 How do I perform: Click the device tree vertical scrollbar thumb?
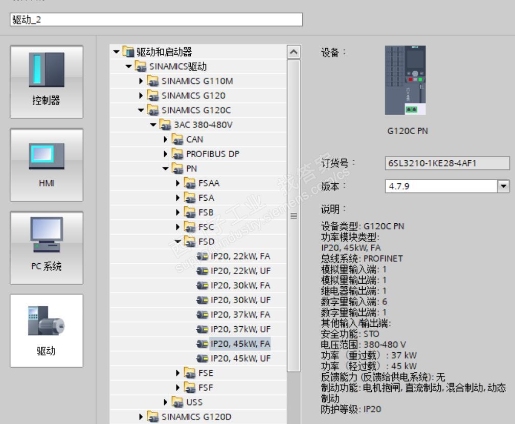coord(294,216)
